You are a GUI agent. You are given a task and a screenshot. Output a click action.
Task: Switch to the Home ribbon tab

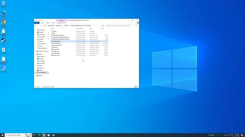click(42, 23)
